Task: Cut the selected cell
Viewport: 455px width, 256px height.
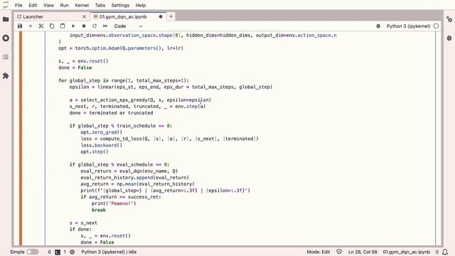Action: click(41, 26)
